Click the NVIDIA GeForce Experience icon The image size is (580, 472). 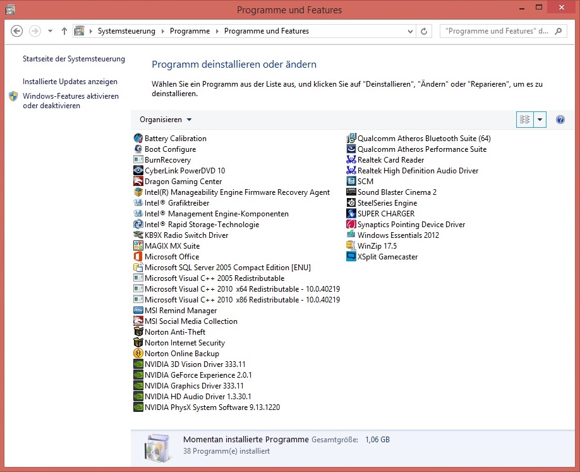(x=138, y=375)
